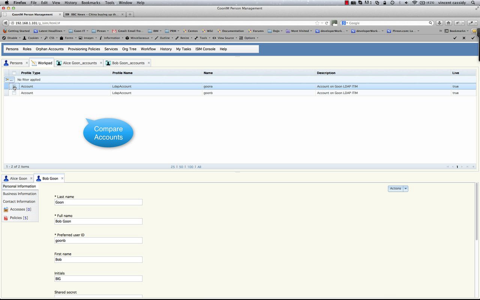Click the X status icon on developer toolbar
The image size is (480, 300).
tap(464, 38)
